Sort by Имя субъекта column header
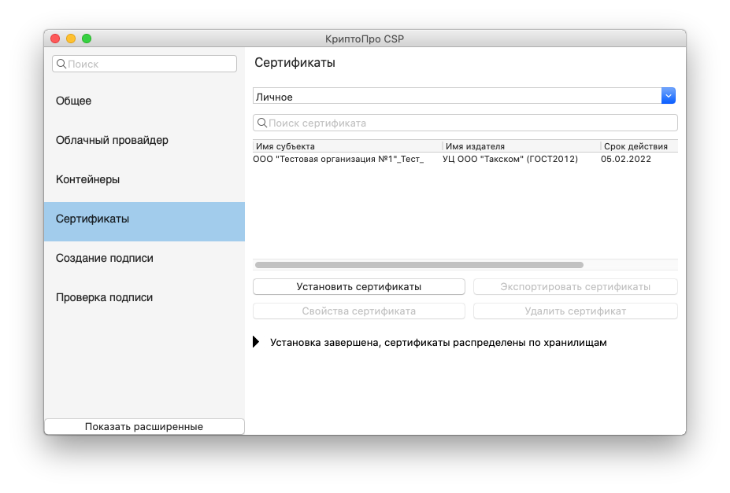 (x=347, y=146)
